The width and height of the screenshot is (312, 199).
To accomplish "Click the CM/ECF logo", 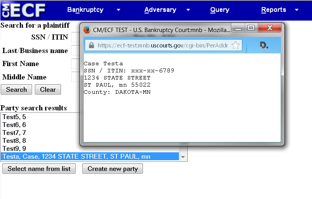I will [23, 10].
